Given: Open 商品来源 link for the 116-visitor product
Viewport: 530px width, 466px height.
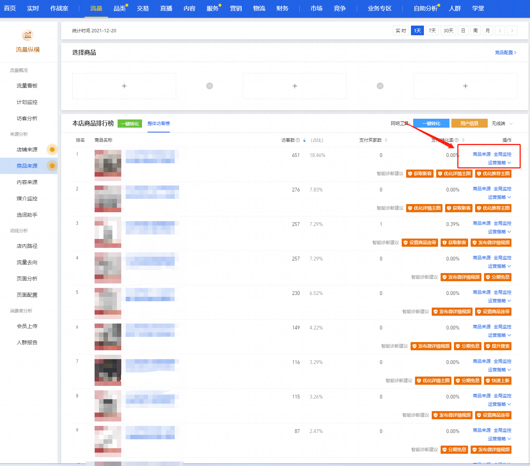Looking at the screenshot, I should pyautogui.click(x=482, y=361).
